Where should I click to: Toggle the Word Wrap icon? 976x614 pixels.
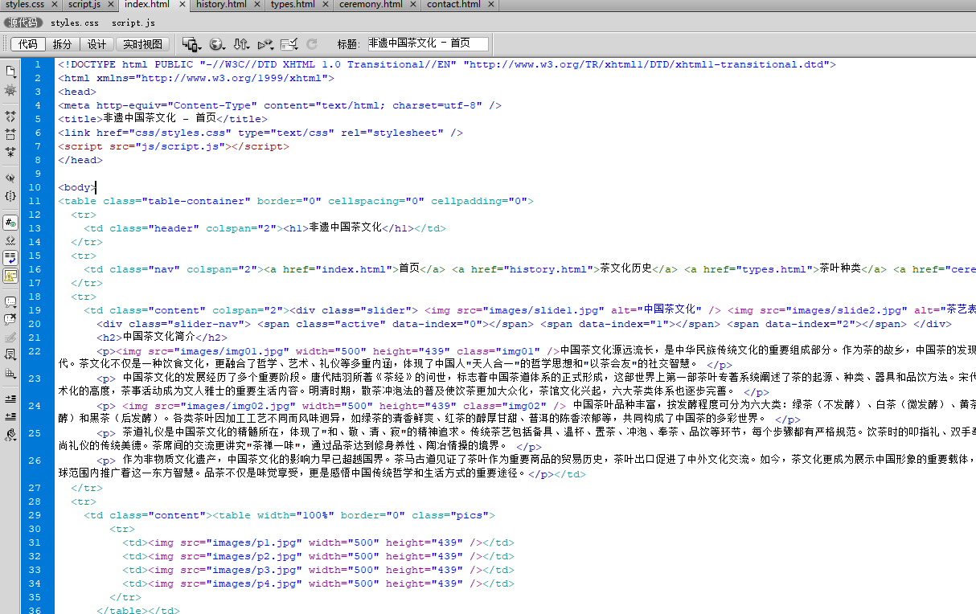(10, 258)
